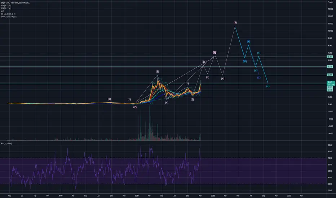Click the Enjin Coin / TetherUS symbol title

(15, 3)
